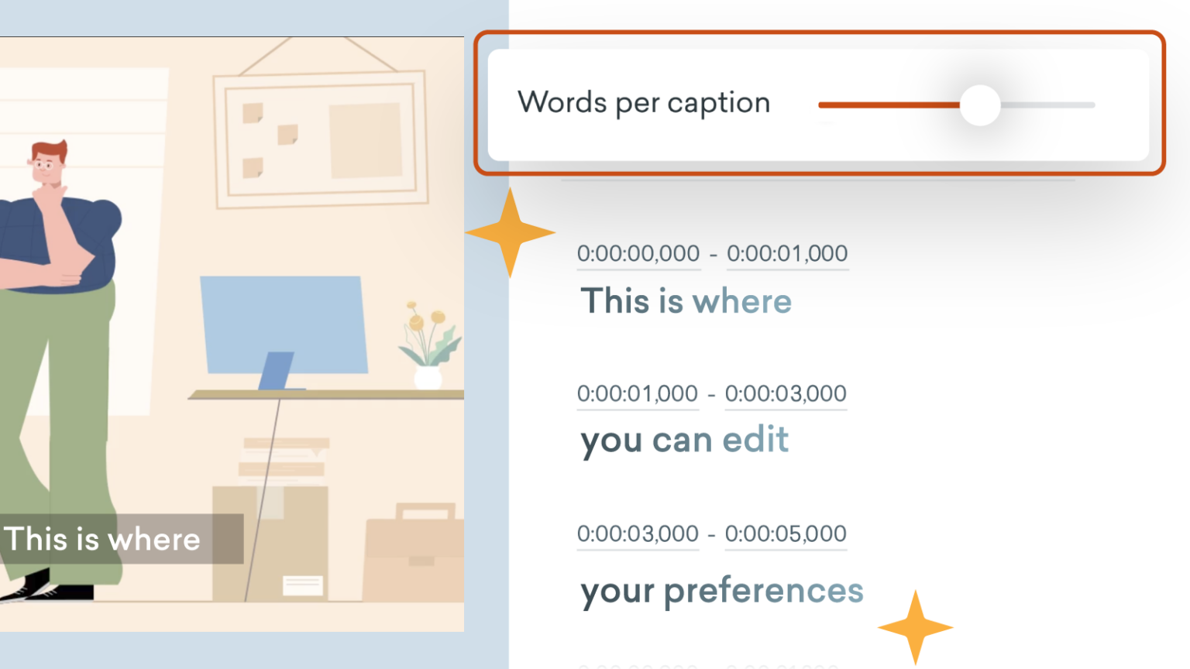This screenshot has height=669, width=1190.
Task: Select the end time 0:00:03,000 of second caption
Action: 786,393
